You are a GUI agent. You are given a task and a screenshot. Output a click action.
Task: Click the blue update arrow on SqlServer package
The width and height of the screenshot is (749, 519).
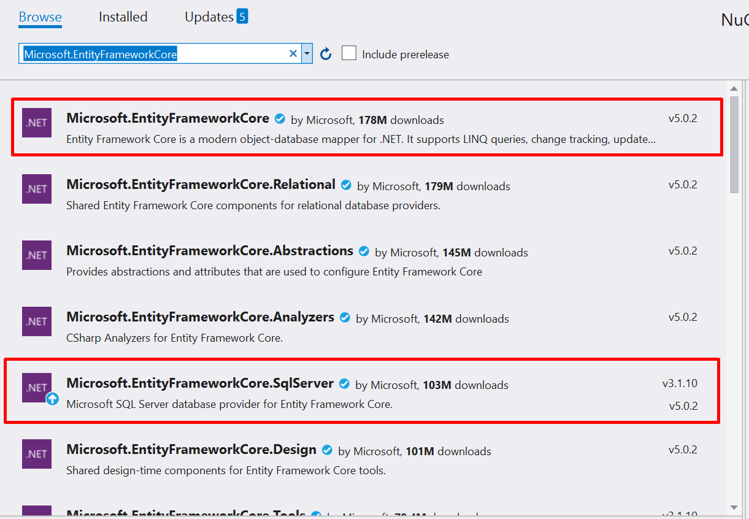pos(52,400)
